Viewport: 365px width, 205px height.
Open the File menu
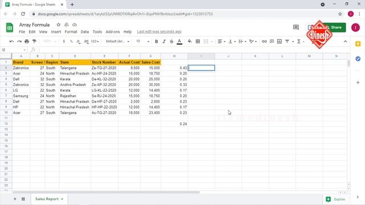[22, 32]
